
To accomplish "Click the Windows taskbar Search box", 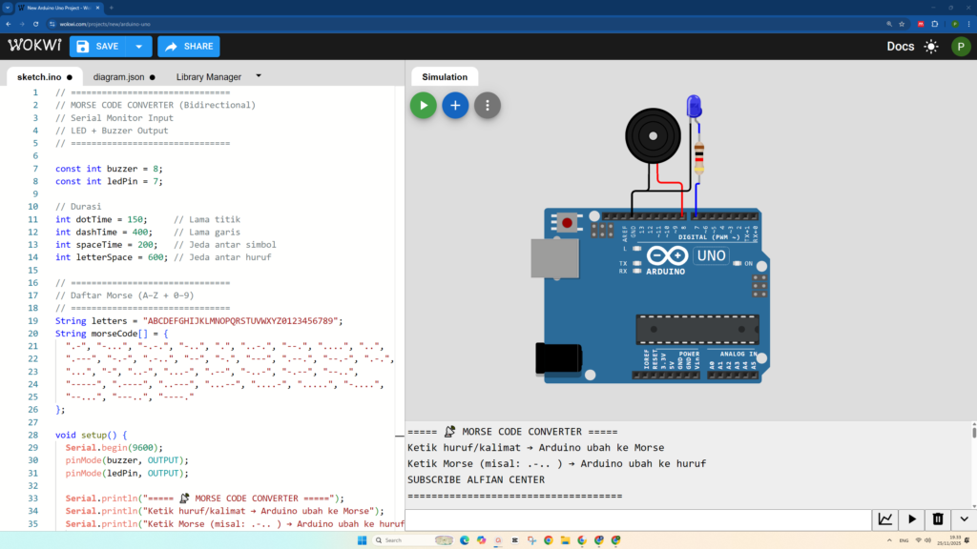I will click(413, 540).
